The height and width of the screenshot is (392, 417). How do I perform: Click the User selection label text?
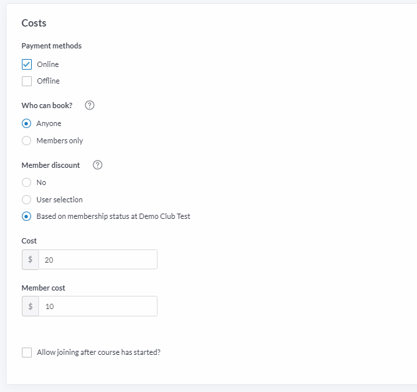click(60, 200)
